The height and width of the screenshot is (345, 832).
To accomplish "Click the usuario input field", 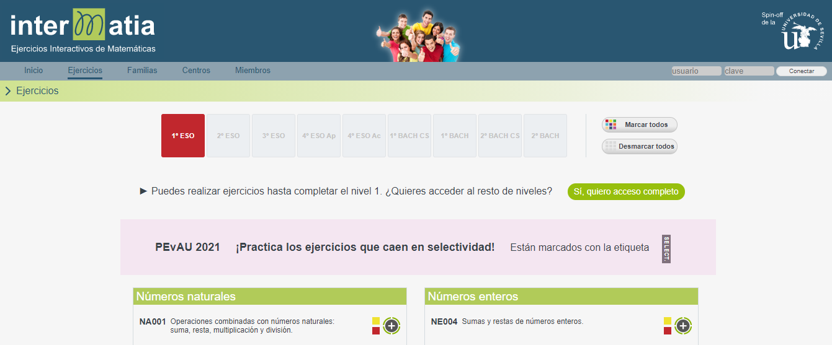I will [696, 71].
